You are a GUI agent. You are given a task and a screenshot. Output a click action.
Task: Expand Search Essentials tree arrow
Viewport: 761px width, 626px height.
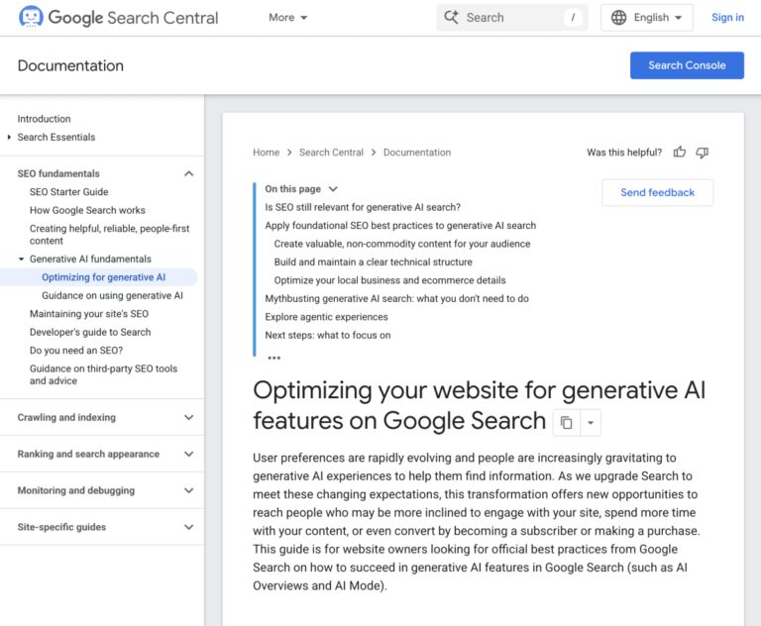tap(9, 138)
